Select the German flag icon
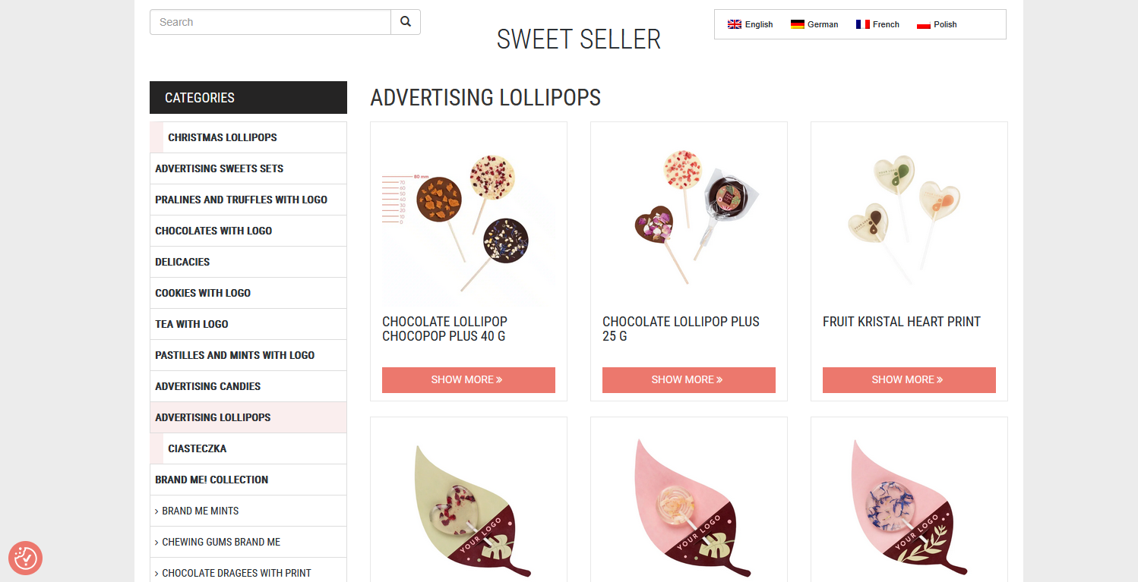 click(x=798, y=24)
